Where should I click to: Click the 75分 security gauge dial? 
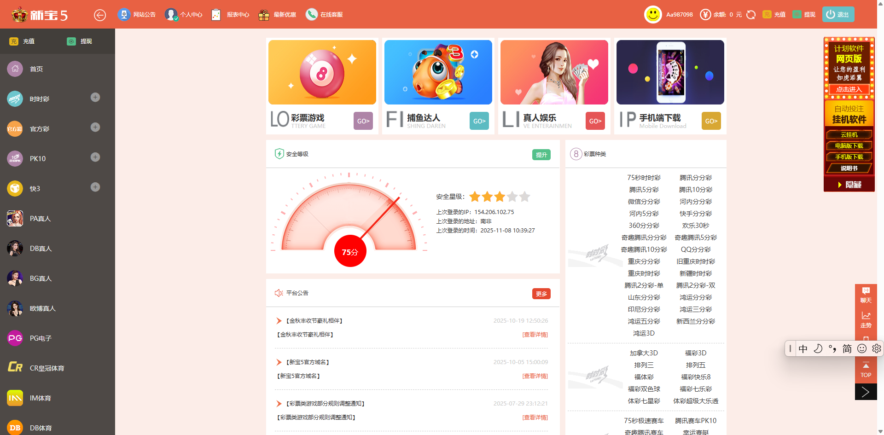pos(350,251)
